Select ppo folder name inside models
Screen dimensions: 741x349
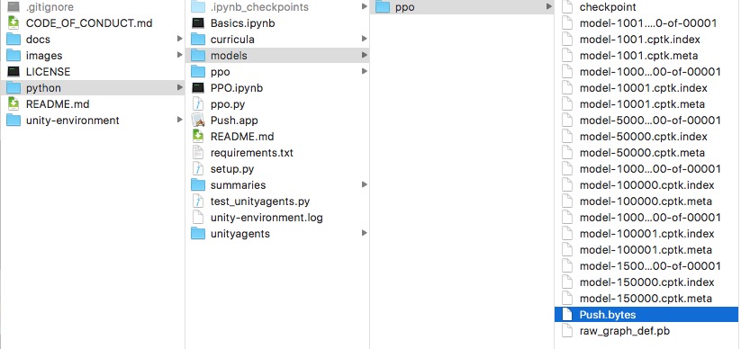404,7
